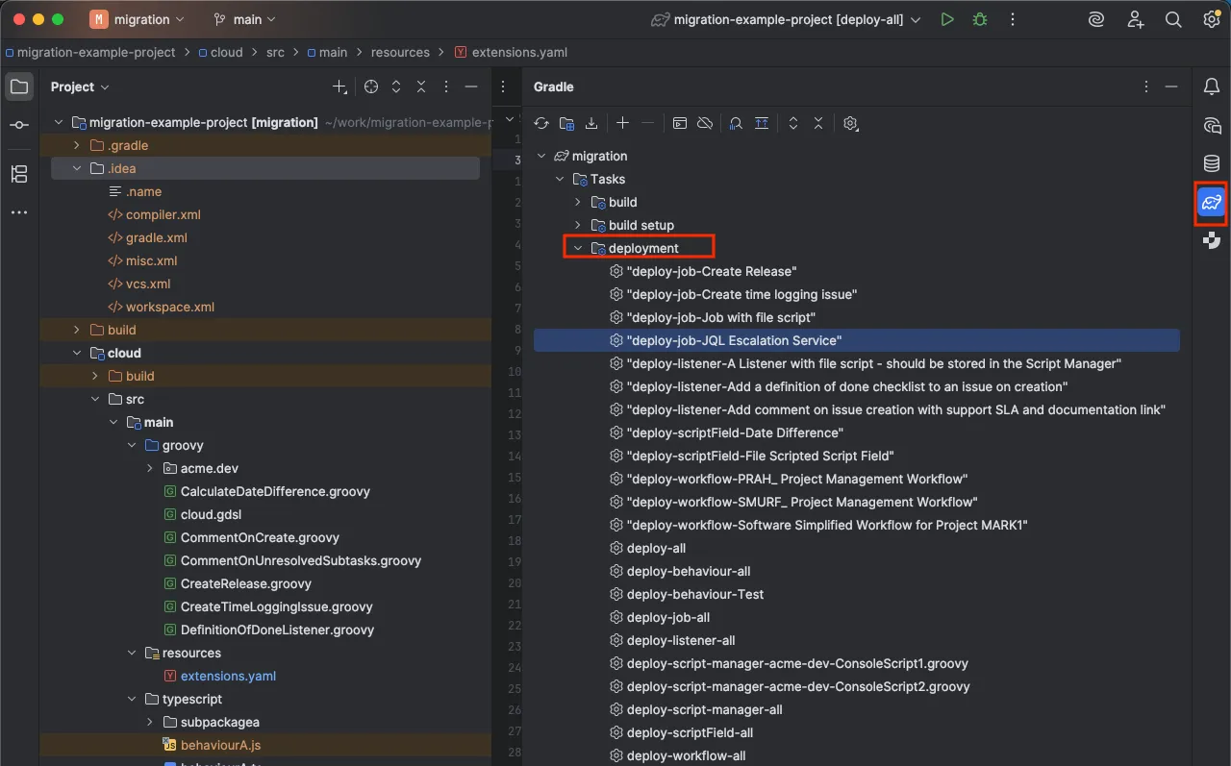Show more tool windows ellipsis
This screenshot has height=766, width=1231.
click(x=19, y=212)
